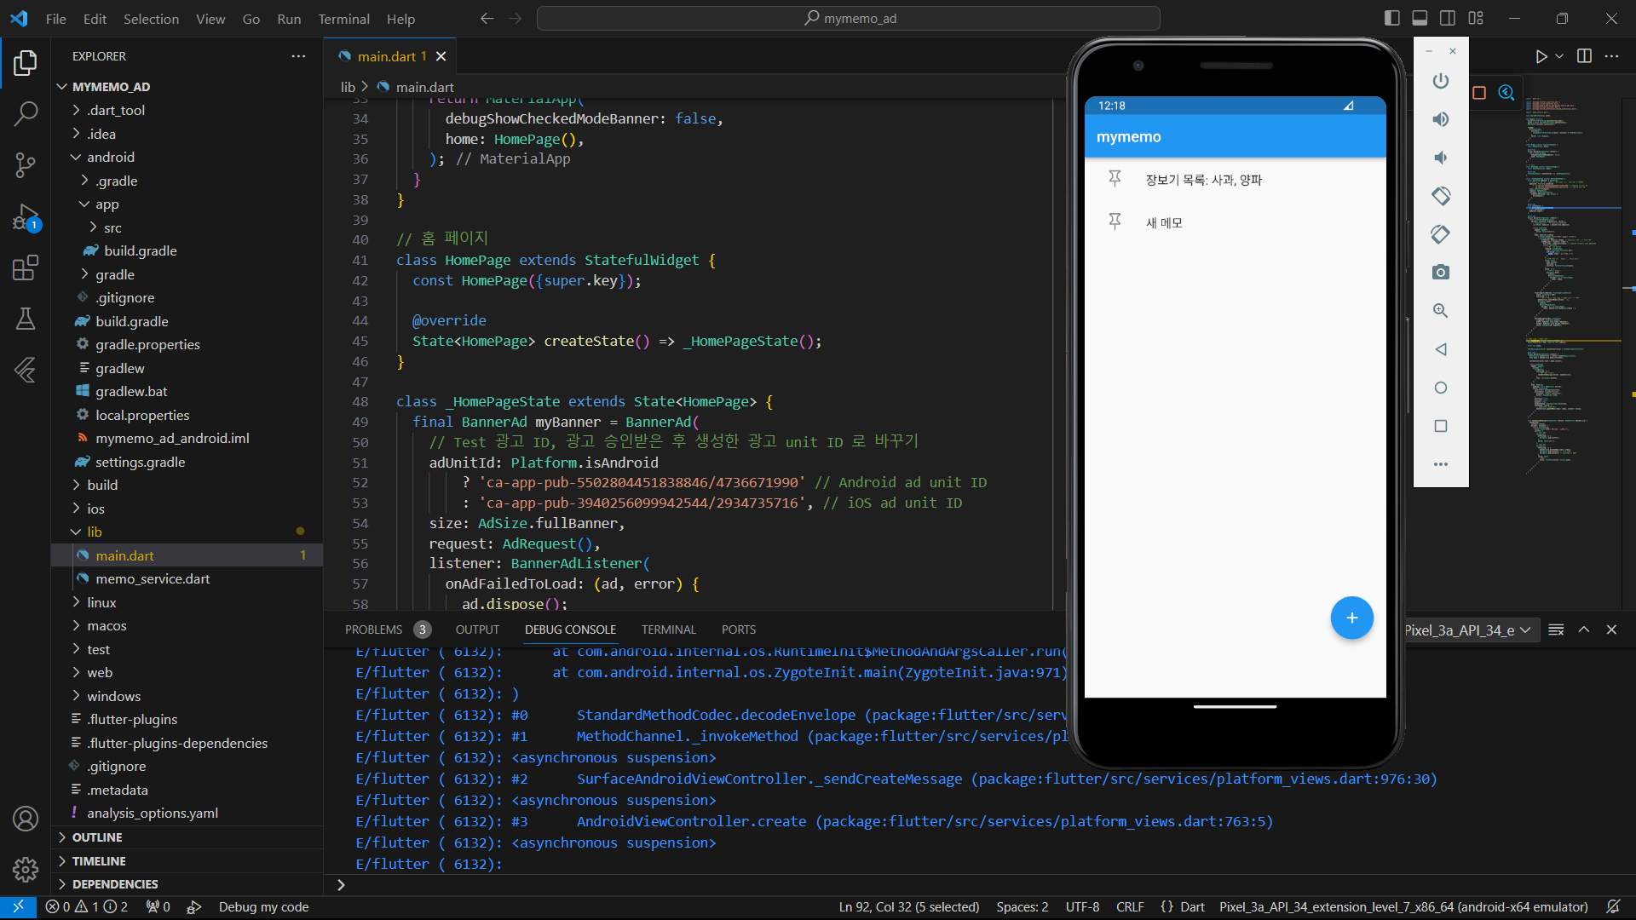Split the editor right
This screenshot has width=1636, height=920.
click(x=1585, y=56)
